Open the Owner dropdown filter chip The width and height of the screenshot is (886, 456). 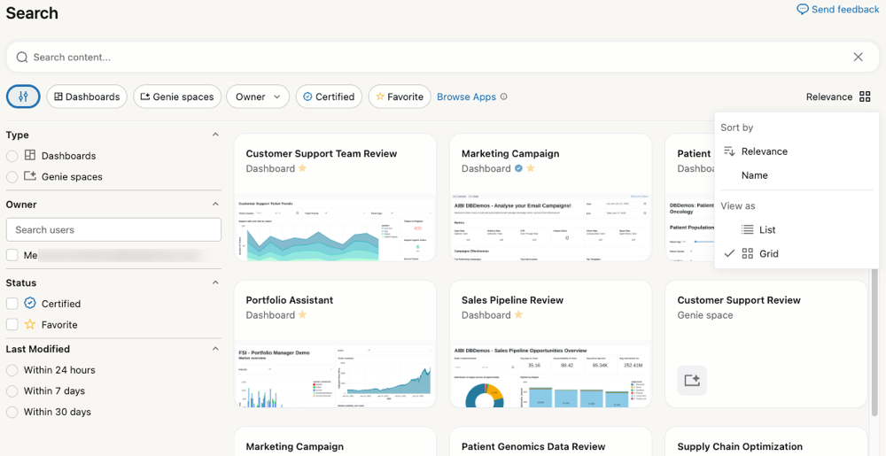coord(257,97)
